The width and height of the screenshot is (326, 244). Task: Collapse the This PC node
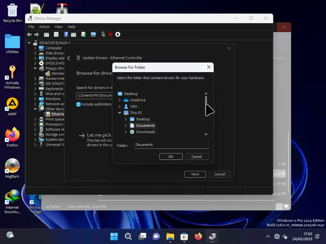point(120,113)
